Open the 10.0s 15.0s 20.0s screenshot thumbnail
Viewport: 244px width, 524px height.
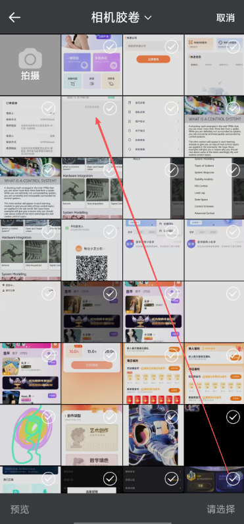pos(91,373)
